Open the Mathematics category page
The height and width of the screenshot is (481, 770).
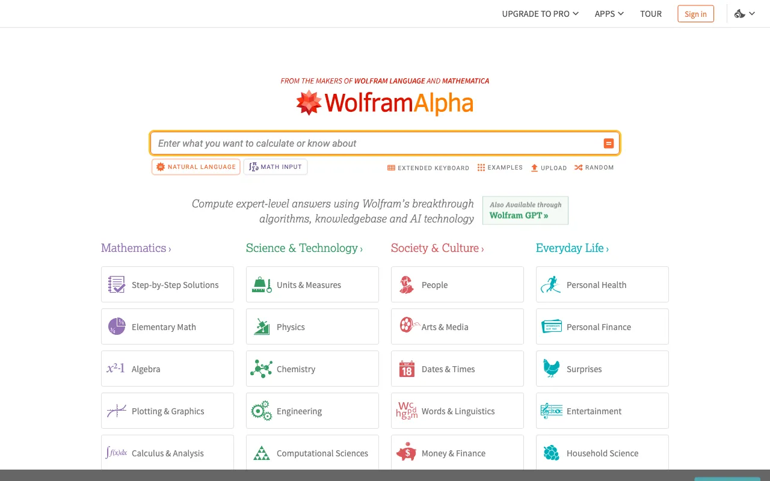pos(136,248)
